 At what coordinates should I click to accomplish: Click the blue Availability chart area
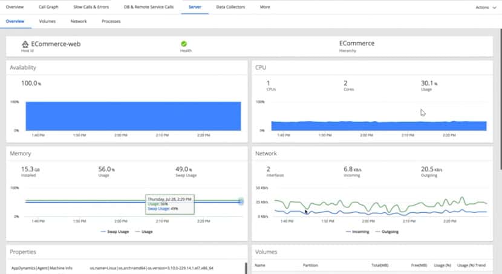[x=133, y=116]
